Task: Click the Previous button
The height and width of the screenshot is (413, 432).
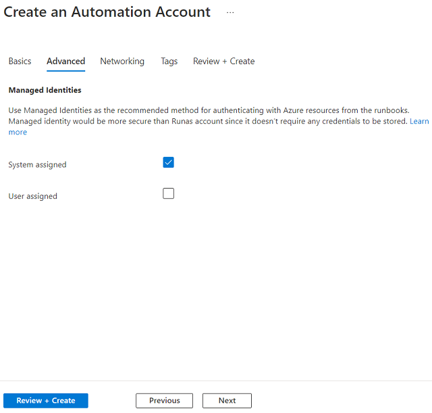Action: (164, 400)
